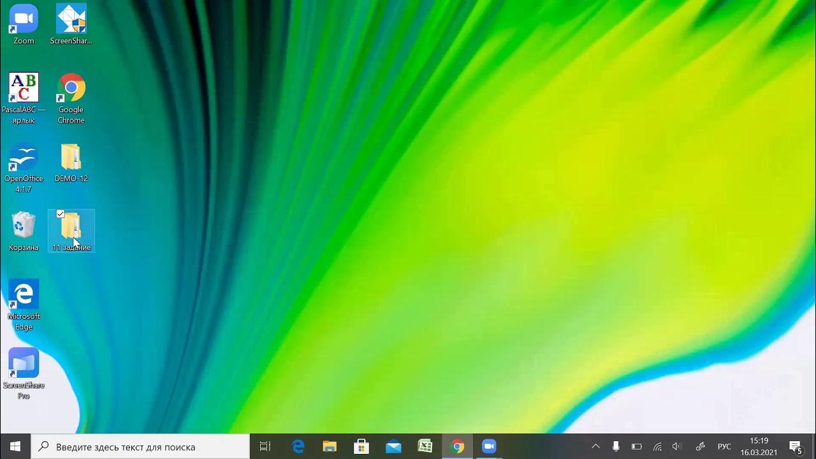Click the microphone tray icon
Screen dimensions: 816x459
click(616, 447)
